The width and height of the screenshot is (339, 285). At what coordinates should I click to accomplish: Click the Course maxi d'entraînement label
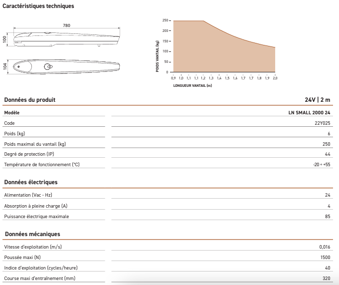coord(39,278)
